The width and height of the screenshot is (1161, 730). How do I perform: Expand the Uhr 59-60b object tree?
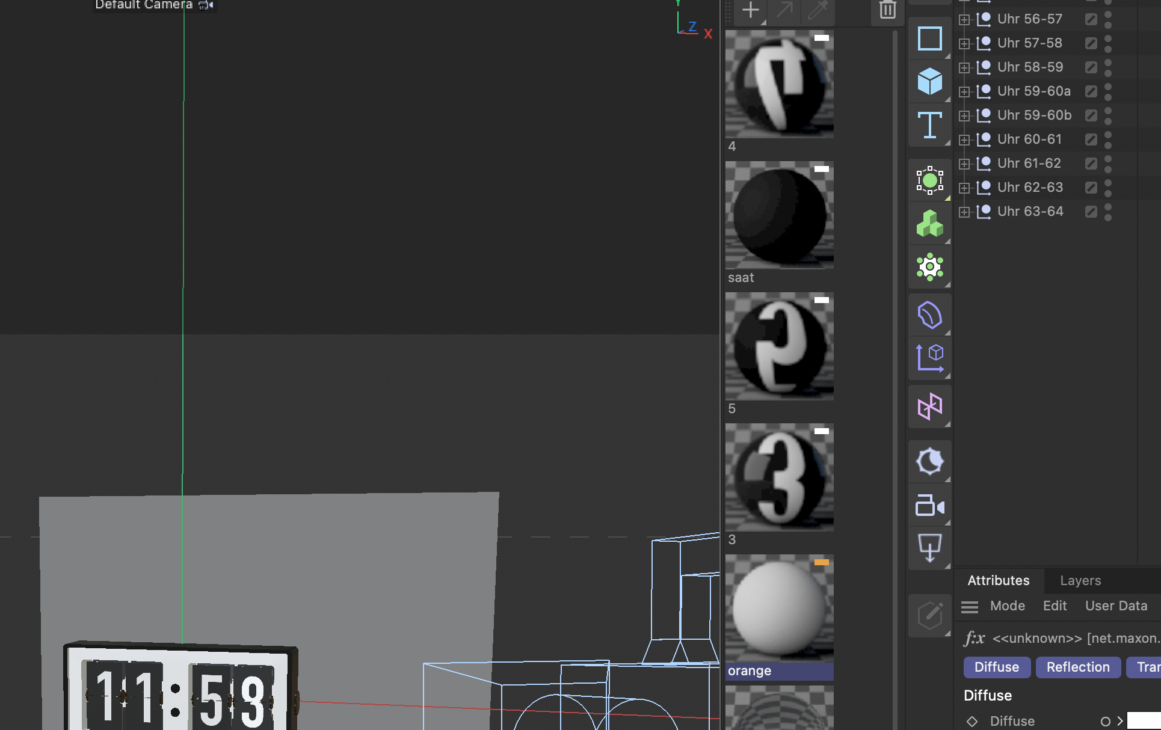point(964,116)
